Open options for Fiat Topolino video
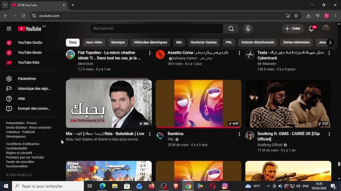This screenshot has height=191, width=341. 150,53
